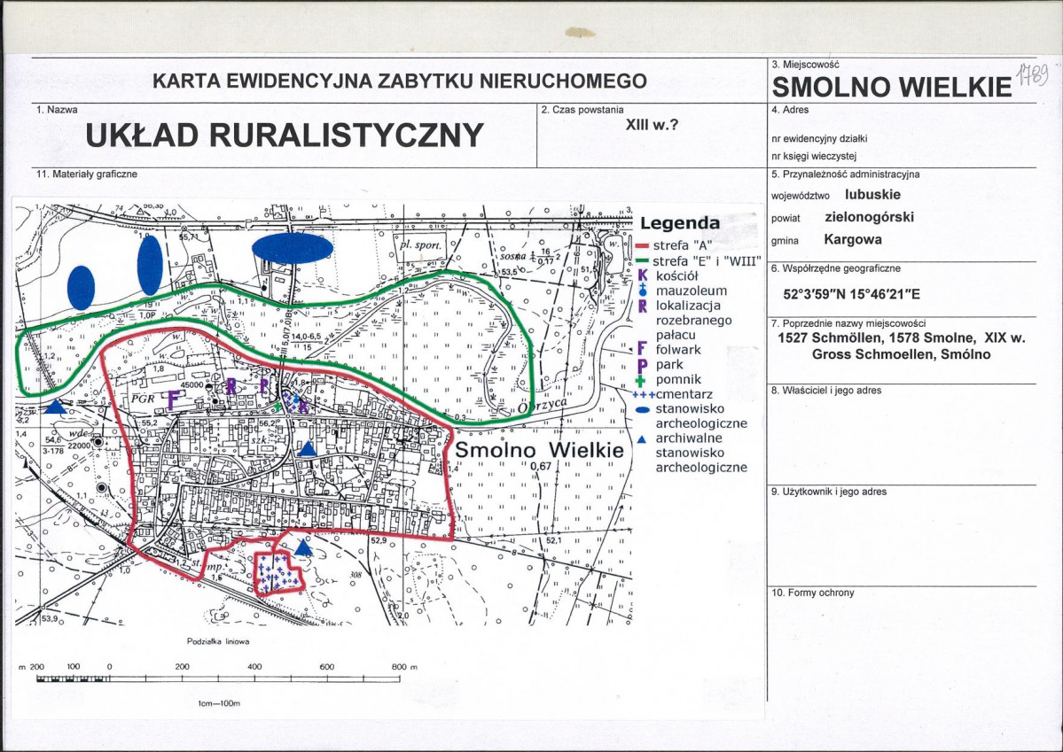Viewport: 1063px width, 752px height.
Task: Click the label "7. Poprzednie nazwy miejscowości"
Action: click(848, 323)
